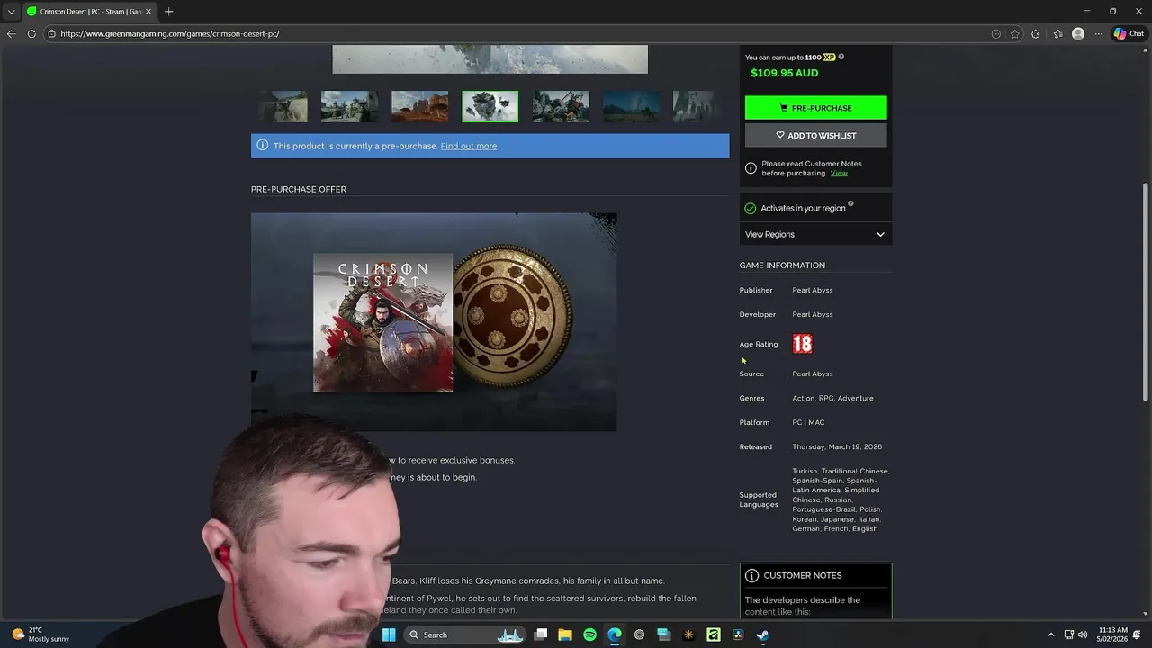Click the Crimson Desert pre-purchase offer image
Screen dimensions: 1152x648
click(434, 322)
